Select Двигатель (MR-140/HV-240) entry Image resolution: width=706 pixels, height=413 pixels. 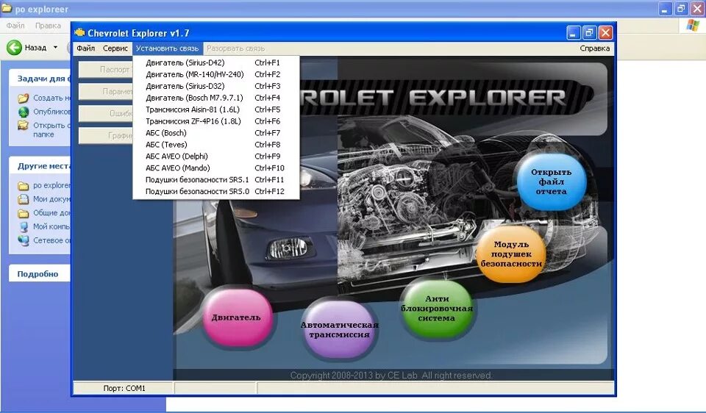click(x=216, y=74)
